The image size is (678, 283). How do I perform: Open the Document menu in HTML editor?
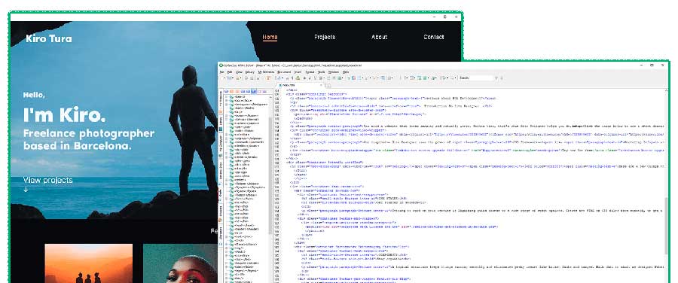(x=284, y=72)
